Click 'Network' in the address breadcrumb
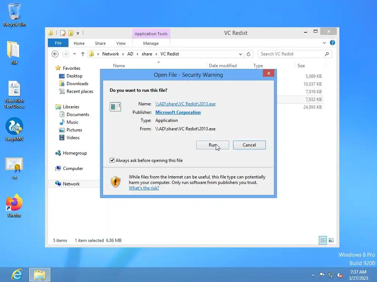The width and height of the screenshot is (377, 282). click(110, 54)
